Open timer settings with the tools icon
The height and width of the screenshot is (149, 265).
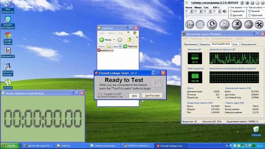[259, 24]
